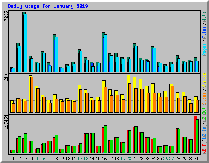
Task: Click the 'Pages' legend label
Action: 205,50
